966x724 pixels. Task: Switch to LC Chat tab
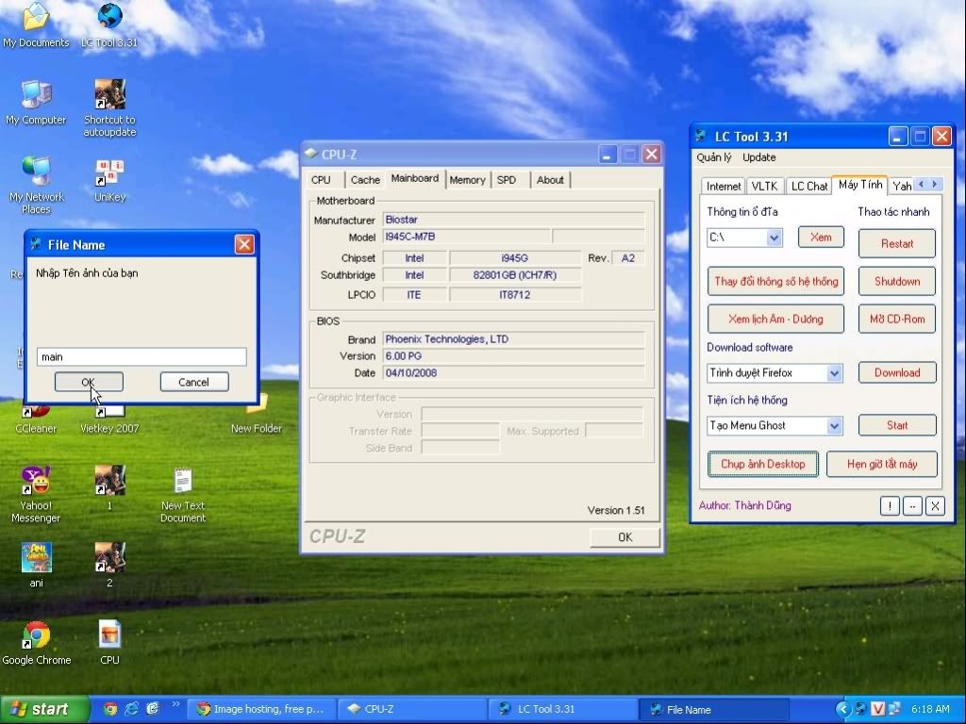tap(808, 186)
